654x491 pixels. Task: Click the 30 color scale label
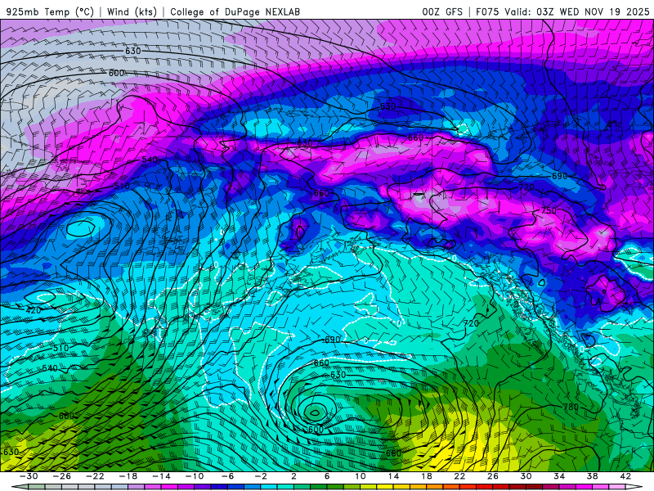(526, 476)
